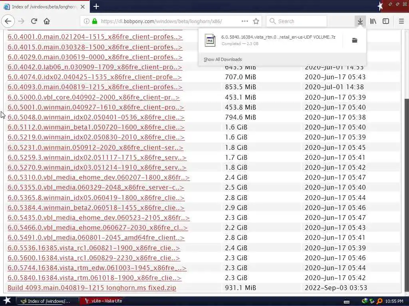
Task: Click the 794.6 MiB size value
Action: point(240,118)
